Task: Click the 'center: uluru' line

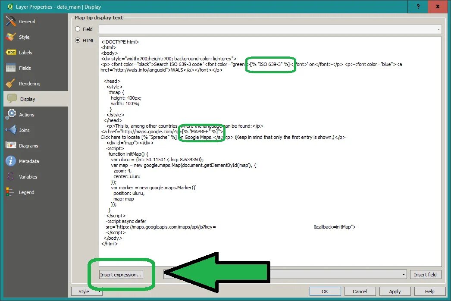Action: tap(127, 176)
